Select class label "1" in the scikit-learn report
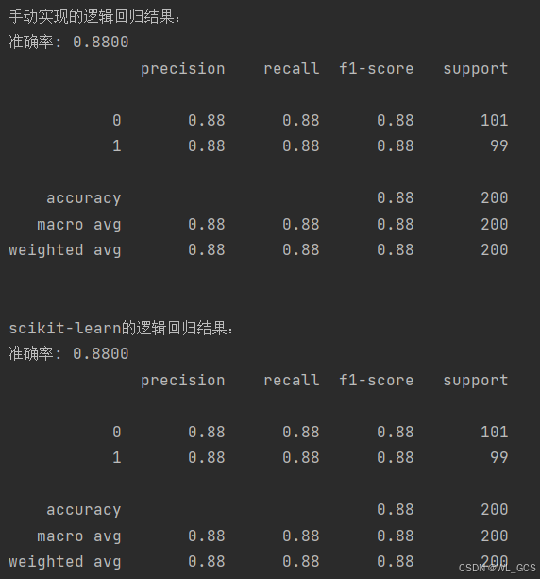This screenshot has width=540, height=579. (x=117, y=458)
